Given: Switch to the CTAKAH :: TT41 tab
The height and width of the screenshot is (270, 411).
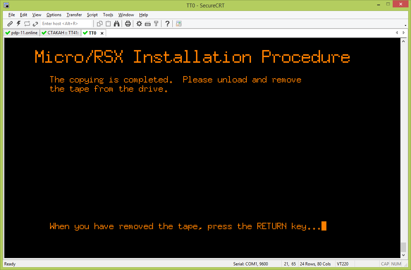Looking at the screenshot, I should pyautogui.click(x=60, y=33).
